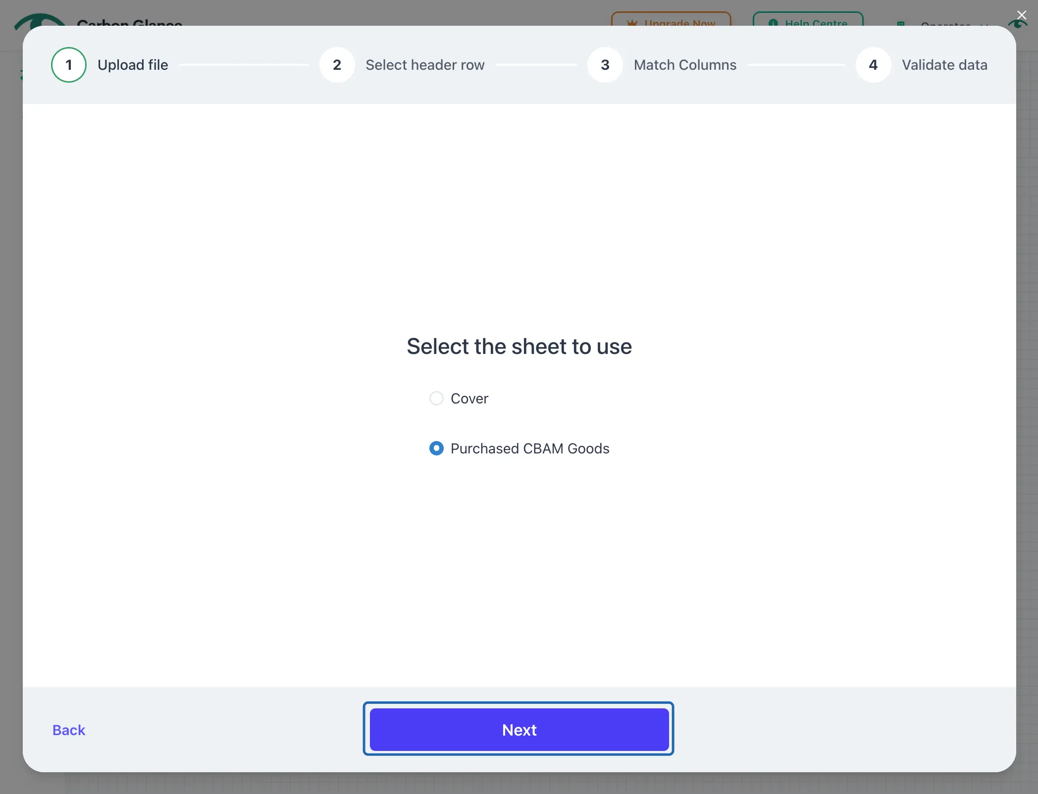Screen dimensions: 1038x794
Task: Select the Purchased CBAM Goods radio option
Action: pyautogui.click(x=436, y=448)
